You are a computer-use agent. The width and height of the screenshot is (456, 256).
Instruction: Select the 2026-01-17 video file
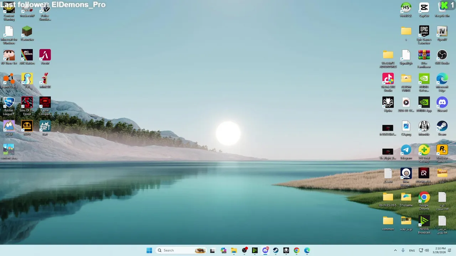click(406, 105)
